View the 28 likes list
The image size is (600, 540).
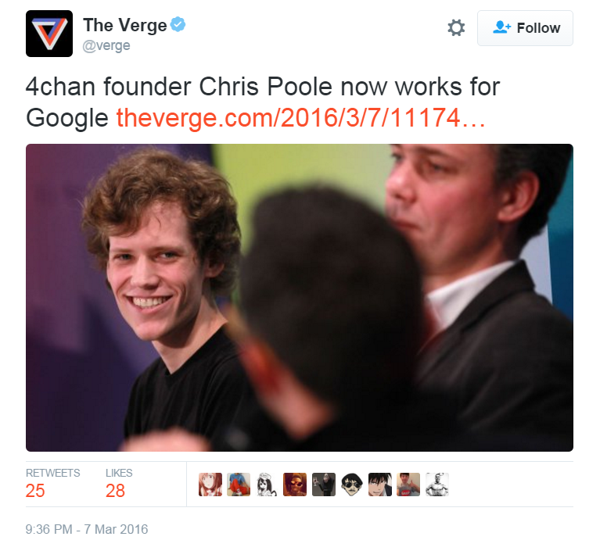[x=119, y=484]
